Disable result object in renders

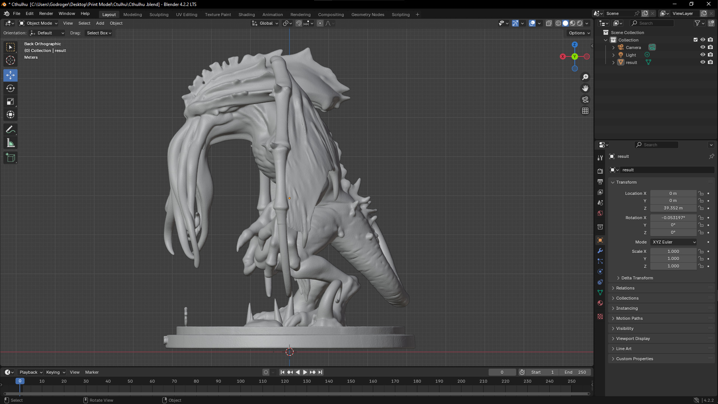[710, 62]
